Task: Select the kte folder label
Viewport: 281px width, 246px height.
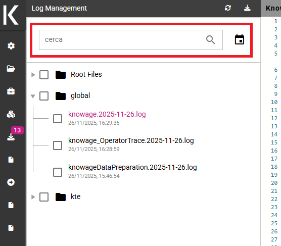Action: coord(76,196)
